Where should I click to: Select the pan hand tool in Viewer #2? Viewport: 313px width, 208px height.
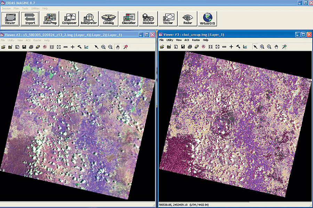118,47
